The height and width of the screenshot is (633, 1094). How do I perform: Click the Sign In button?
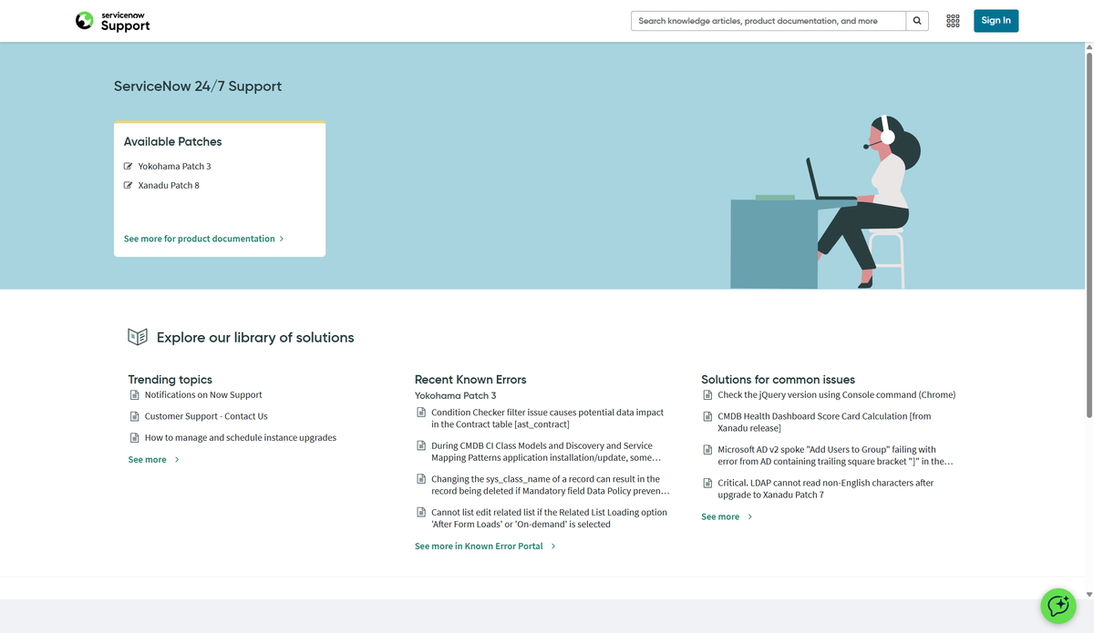pos(996,20)
